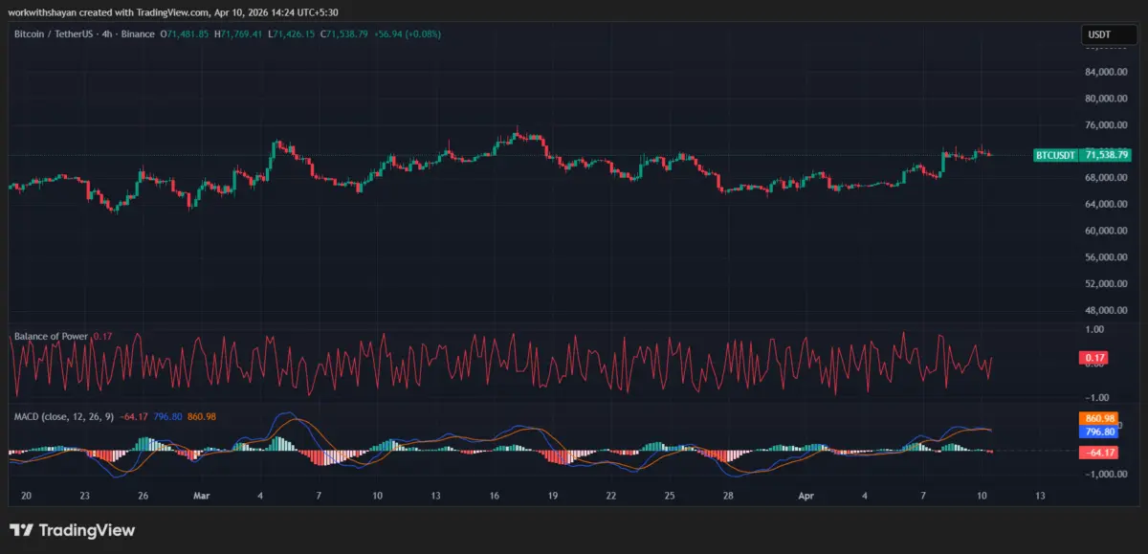Screen dimensions: 1148x554
Task: Click the workwithshayan TradingView.com watermark link
Action: [96, 13]
